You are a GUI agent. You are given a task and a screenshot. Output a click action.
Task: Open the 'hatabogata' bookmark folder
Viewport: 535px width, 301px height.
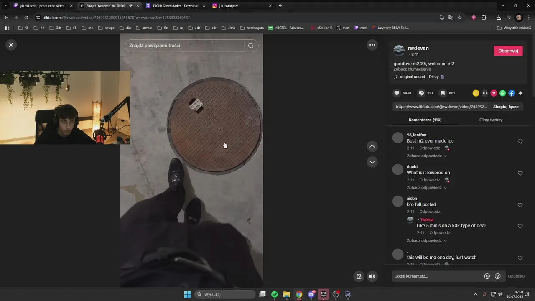tap(252, 28)
